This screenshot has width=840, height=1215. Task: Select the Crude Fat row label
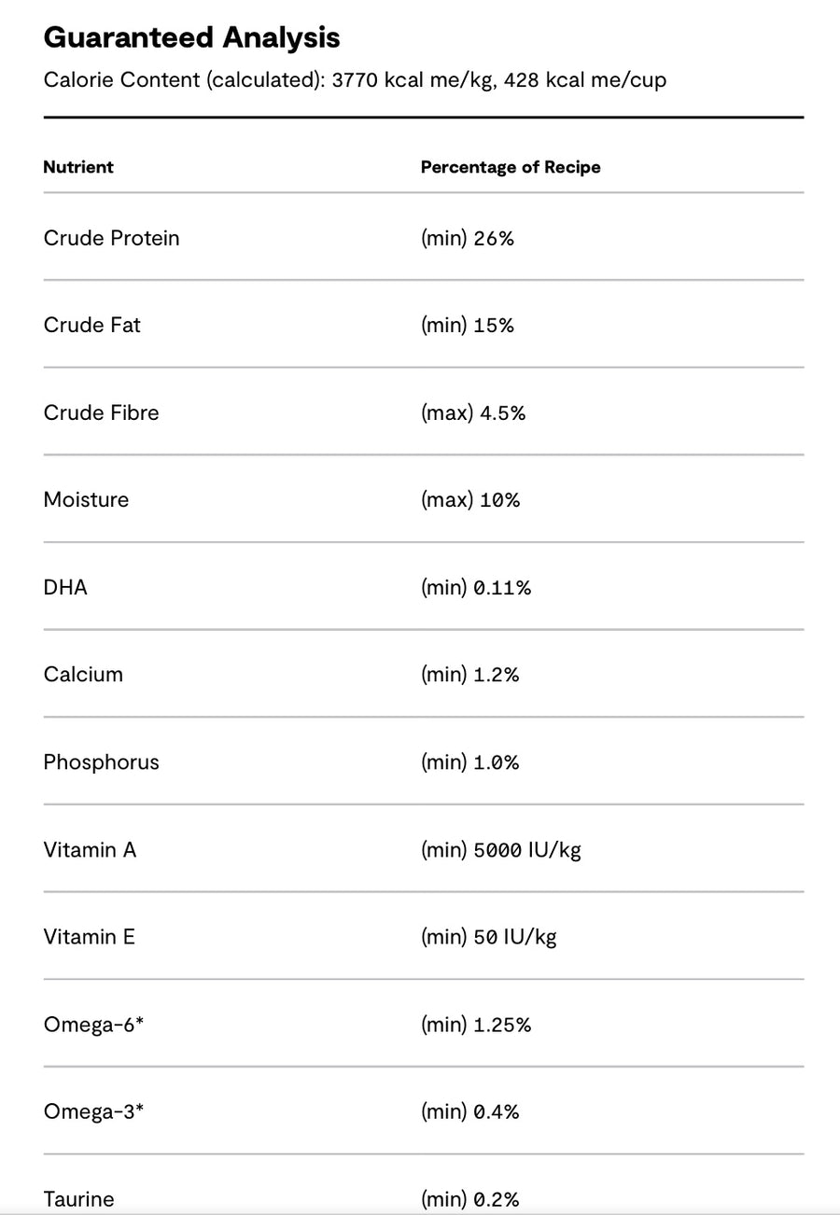[x=92, y=325]
